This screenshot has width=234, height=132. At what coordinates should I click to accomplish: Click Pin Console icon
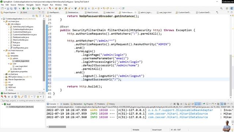tap(204, 104)
